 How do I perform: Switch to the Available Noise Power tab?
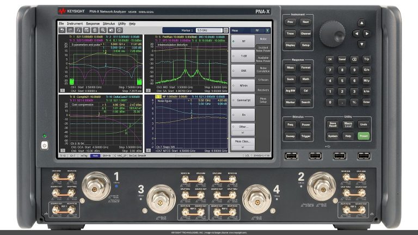pyautogui.click(x=263, y=59)
